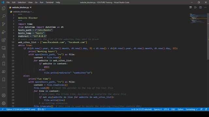Image resolution: width=209 pixels, height=117 pixels.
Task: Show the errors and warnings problems count
Action: pos(41,109)
